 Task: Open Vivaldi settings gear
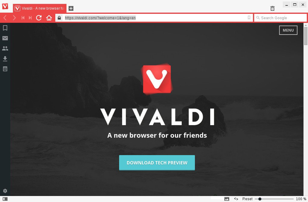coord(5,191)
